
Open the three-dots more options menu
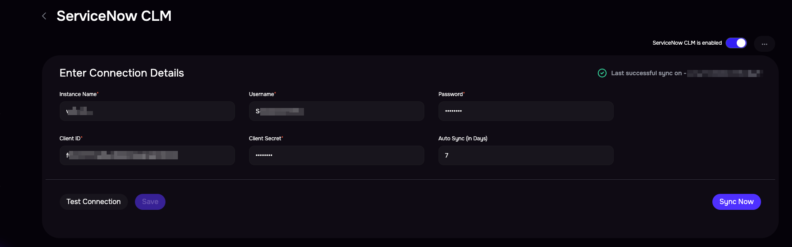(x=764, y=44)
